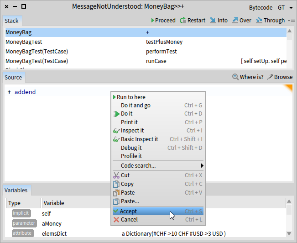This screenshot has width=297, height=243.
Task: Click the red X Cancel icon
Action: tap(116, 220)
